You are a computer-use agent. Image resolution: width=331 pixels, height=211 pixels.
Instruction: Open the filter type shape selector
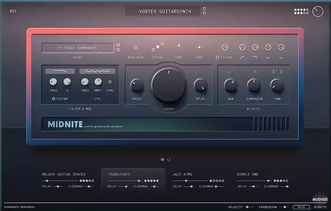[60, 71]
